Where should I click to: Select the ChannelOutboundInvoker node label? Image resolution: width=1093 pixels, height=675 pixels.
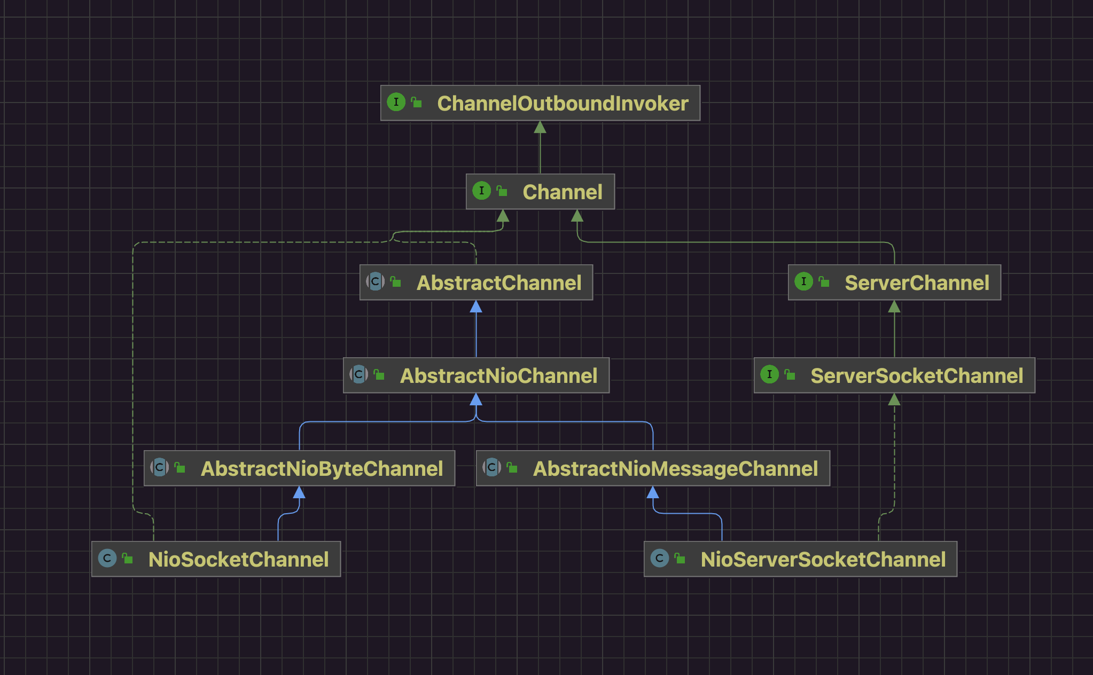point(563,104)
